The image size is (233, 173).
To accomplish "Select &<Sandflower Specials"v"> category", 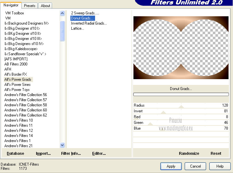I will [25, 54].
